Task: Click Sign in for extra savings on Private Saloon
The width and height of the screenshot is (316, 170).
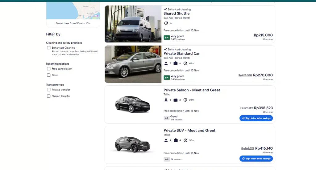Action: click(256, 118)
